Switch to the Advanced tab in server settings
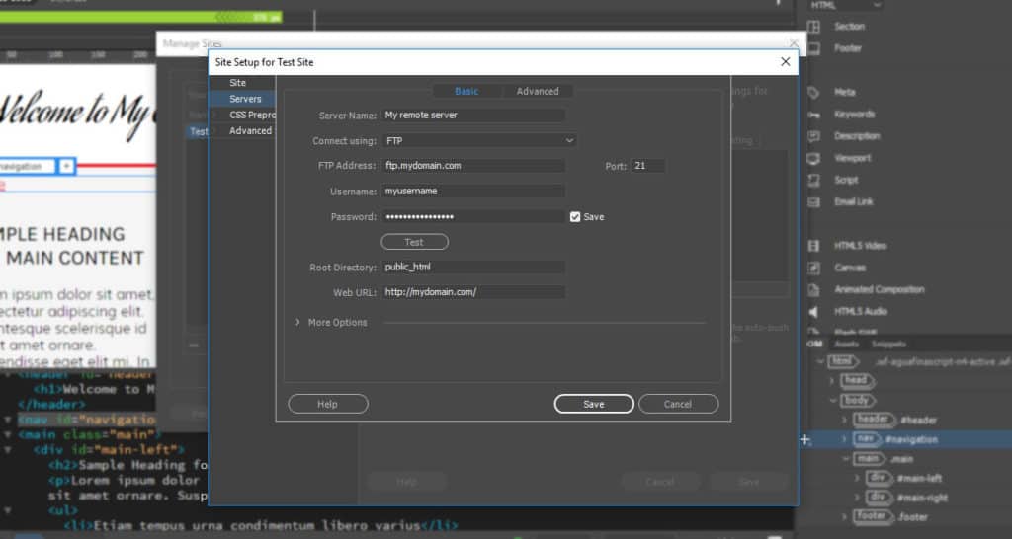1012x539 pixels. 538,91
